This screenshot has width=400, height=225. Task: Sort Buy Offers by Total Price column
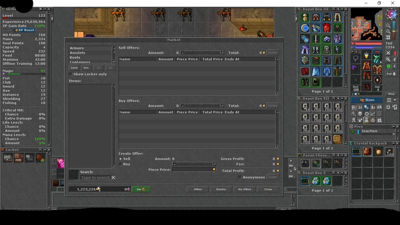pos(212,112)
